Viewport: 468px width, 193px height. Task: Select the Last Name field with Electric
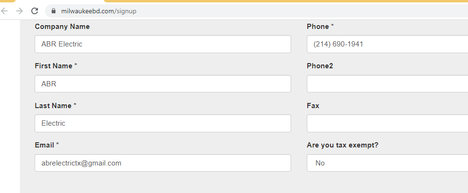coord(163,123)
